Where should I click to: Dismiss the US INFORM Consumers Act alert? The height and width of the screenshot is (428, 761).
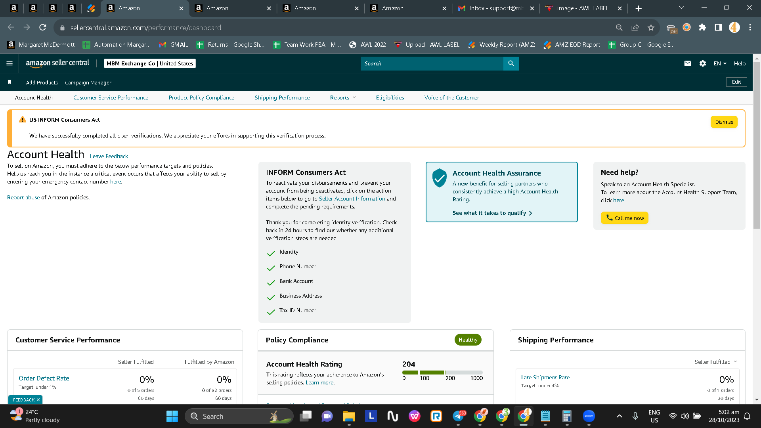(724, 122)
